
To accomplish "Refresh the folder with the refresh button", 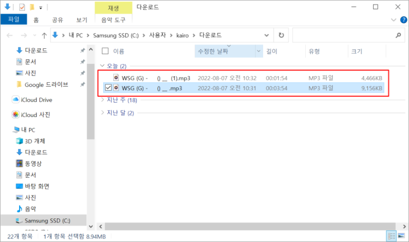I will click(281, 35).
